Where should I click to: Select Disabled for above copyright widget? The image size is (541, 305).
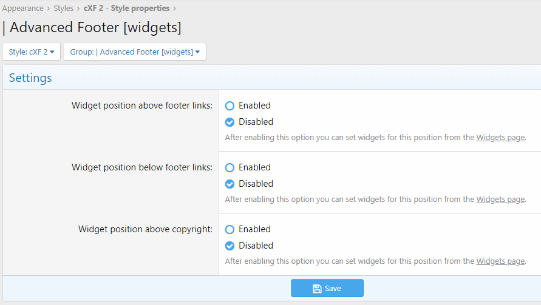pos(230,246)
